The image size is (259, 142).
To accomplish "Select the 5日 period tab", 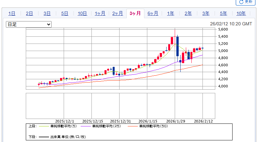I will (65, 13).
